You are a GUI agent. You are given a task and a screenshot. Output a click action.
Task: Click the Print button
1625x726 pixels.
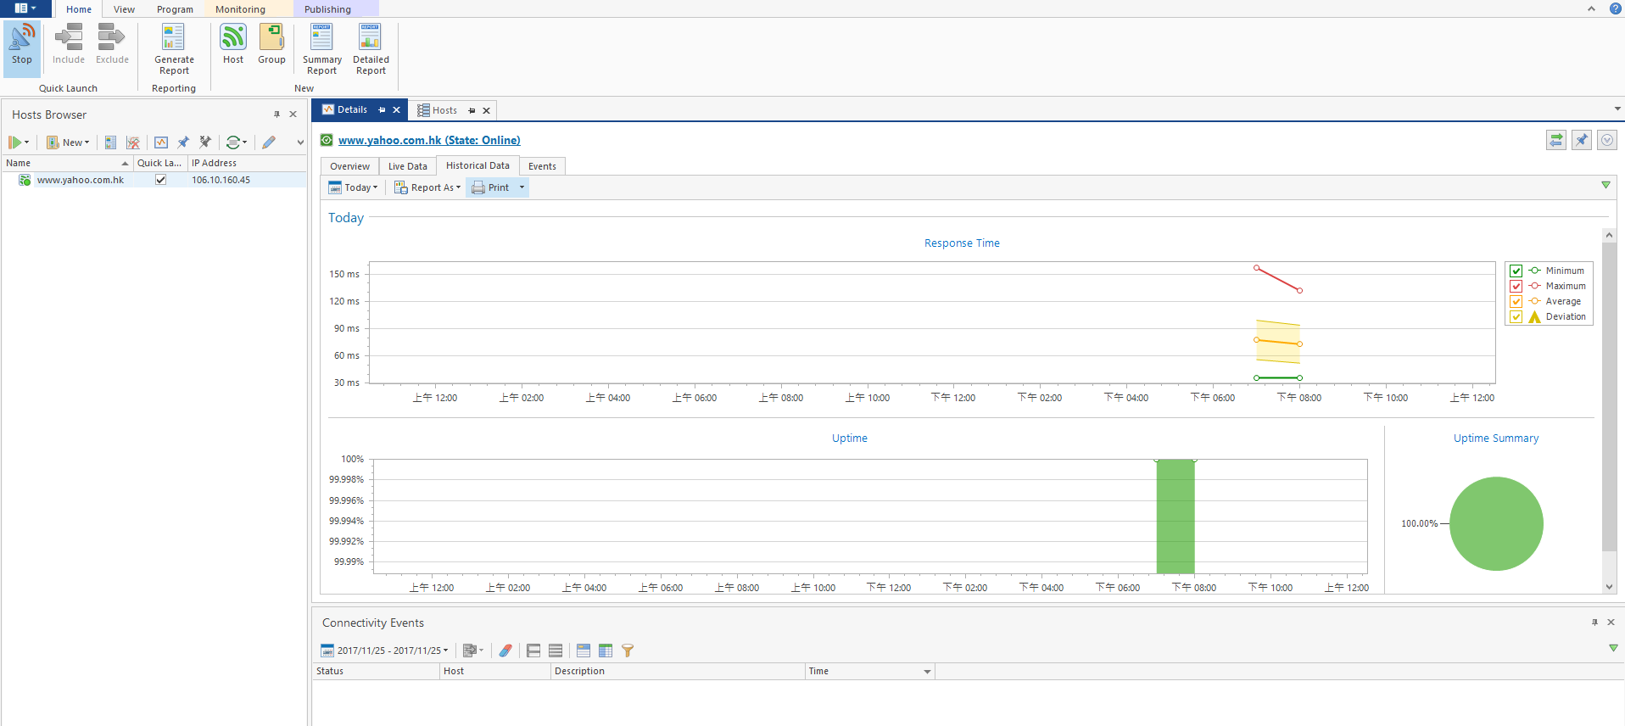click(x=491, y=187)
